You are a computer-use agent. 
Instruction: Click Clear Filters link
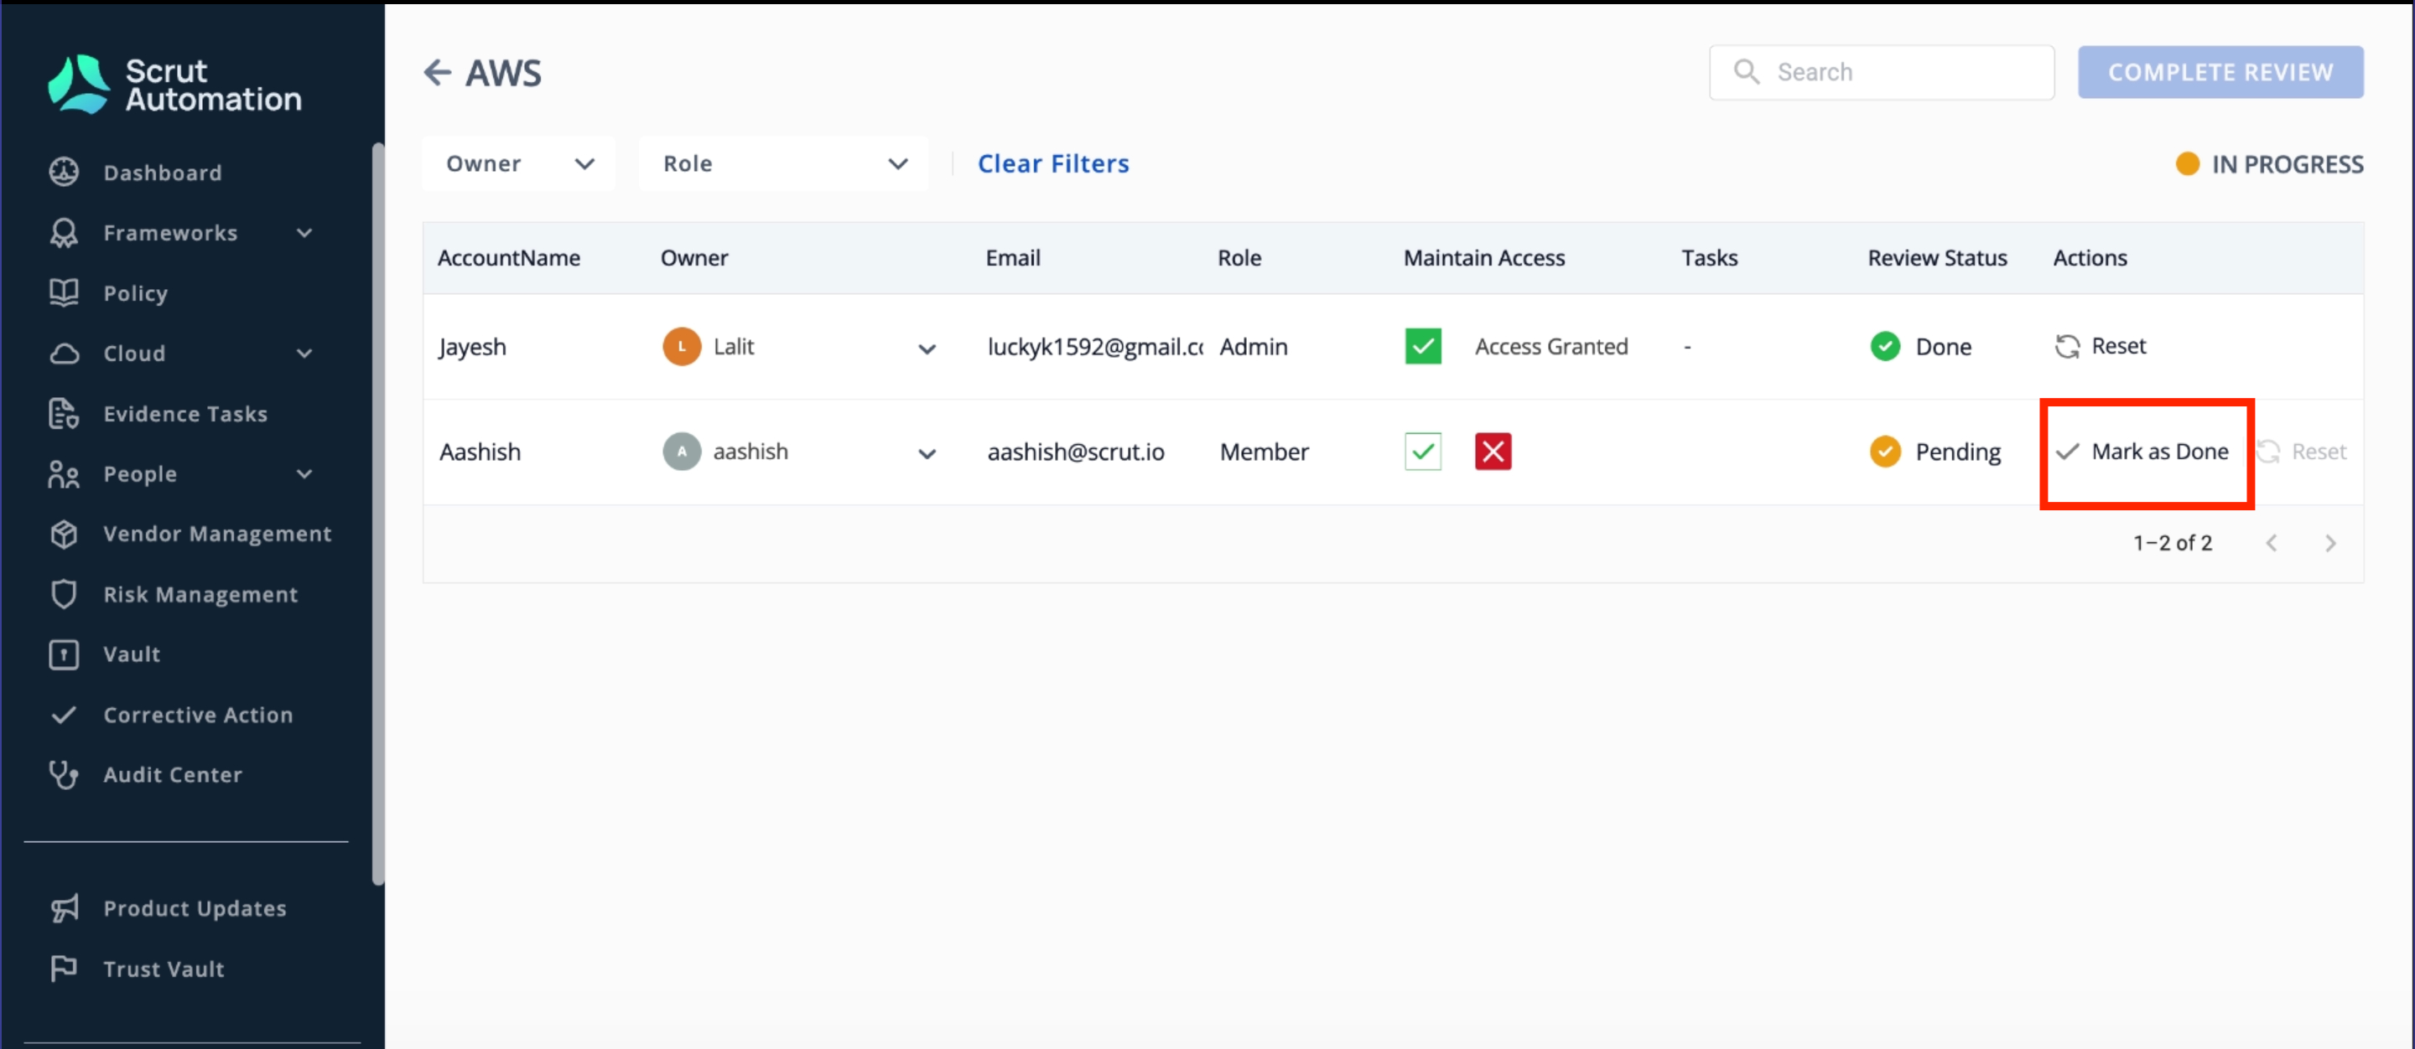click(1053, 164)
